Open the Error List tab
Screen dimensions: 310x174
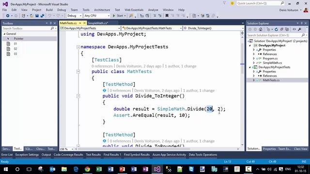coord(7,155)
